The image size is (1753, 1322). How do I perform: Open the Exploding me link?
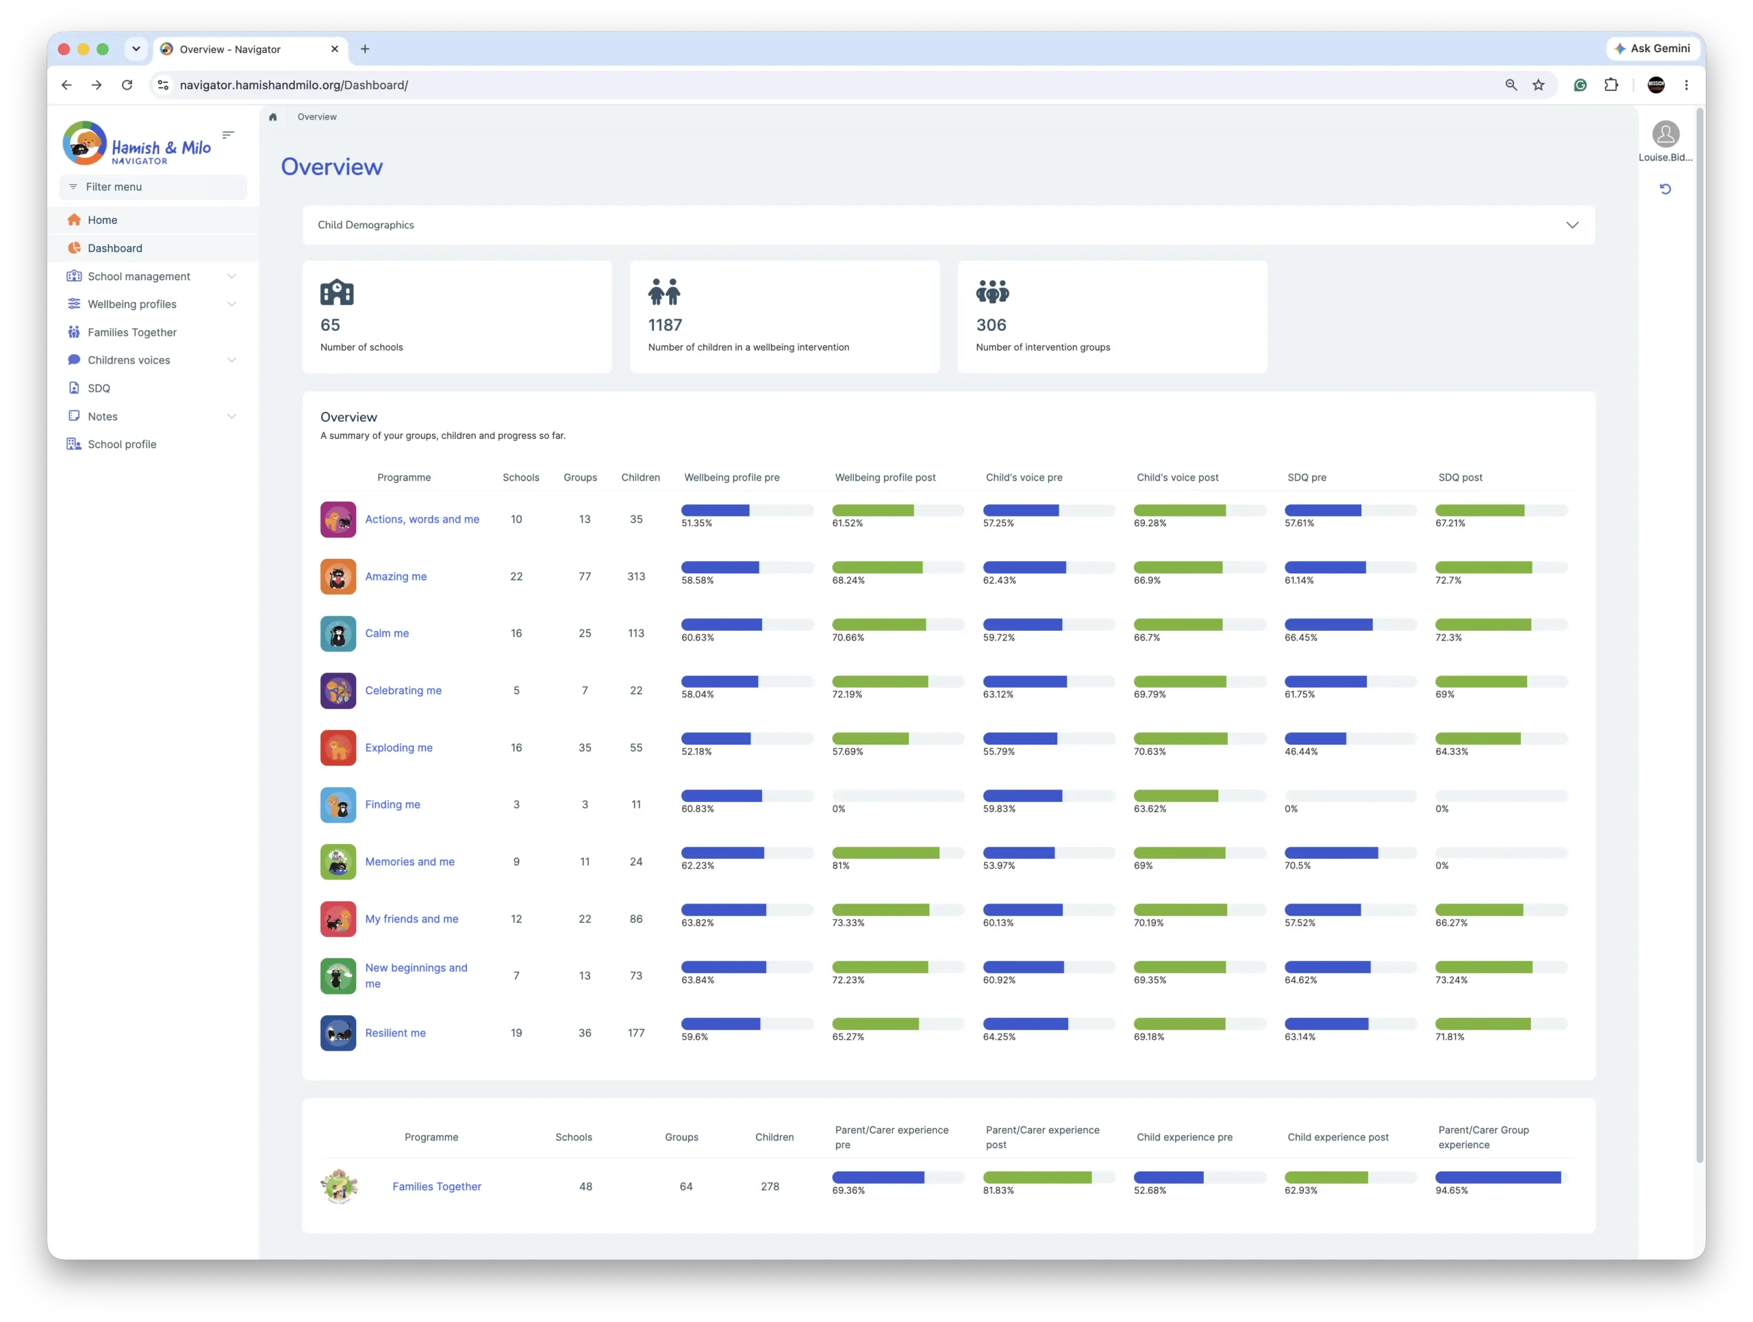click(x=399, y=747)
